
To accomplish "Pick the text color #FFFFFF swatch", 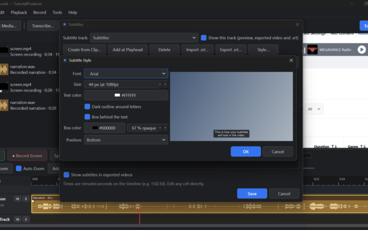I will 126,95.
